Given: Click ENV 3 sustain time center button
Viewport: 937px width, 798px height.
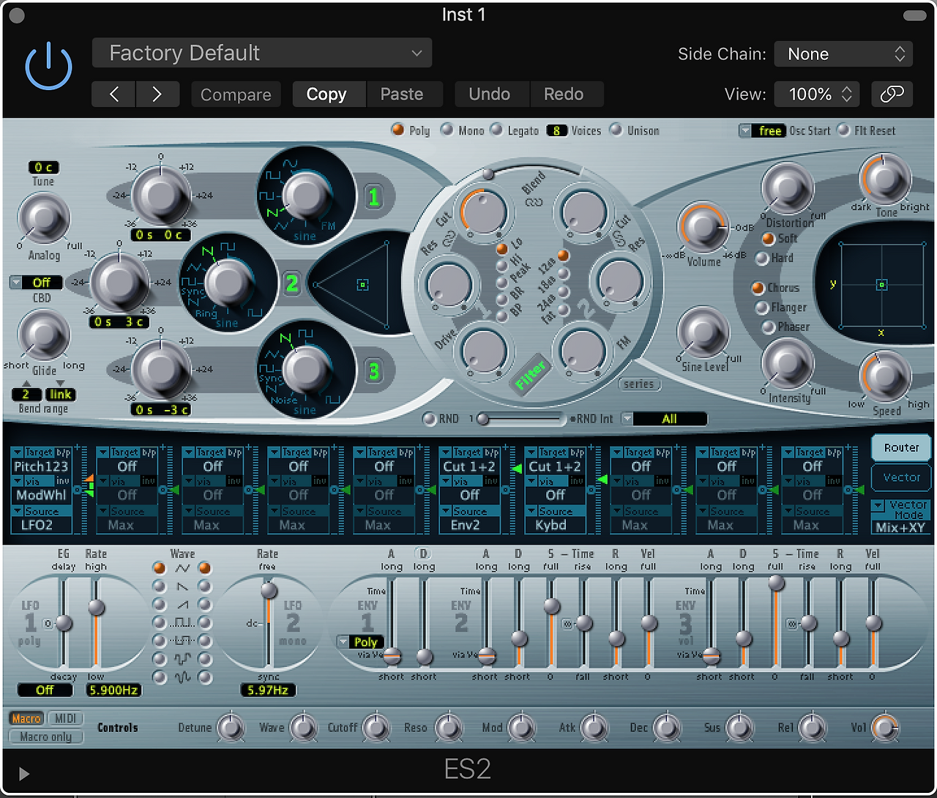Looking at the screenshot, I should pyautogui.click(x=791, y=624).
